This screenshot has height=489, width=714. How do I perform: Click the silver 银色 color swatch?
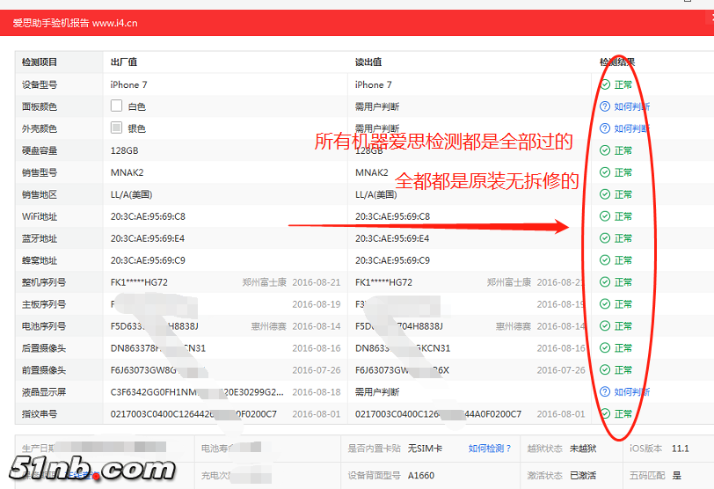pyautogui.click(x=116, y=128)
